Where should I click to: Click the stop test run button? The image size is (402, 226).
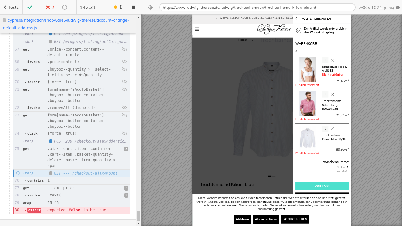click(133, 7)
